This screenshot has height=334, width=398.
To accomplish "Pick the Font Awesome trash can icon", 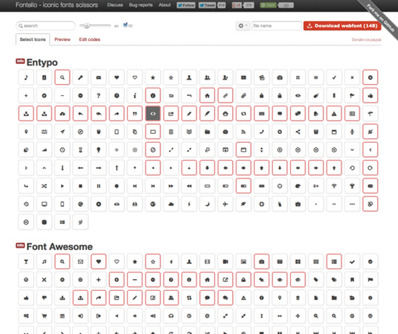I will 298,298.
